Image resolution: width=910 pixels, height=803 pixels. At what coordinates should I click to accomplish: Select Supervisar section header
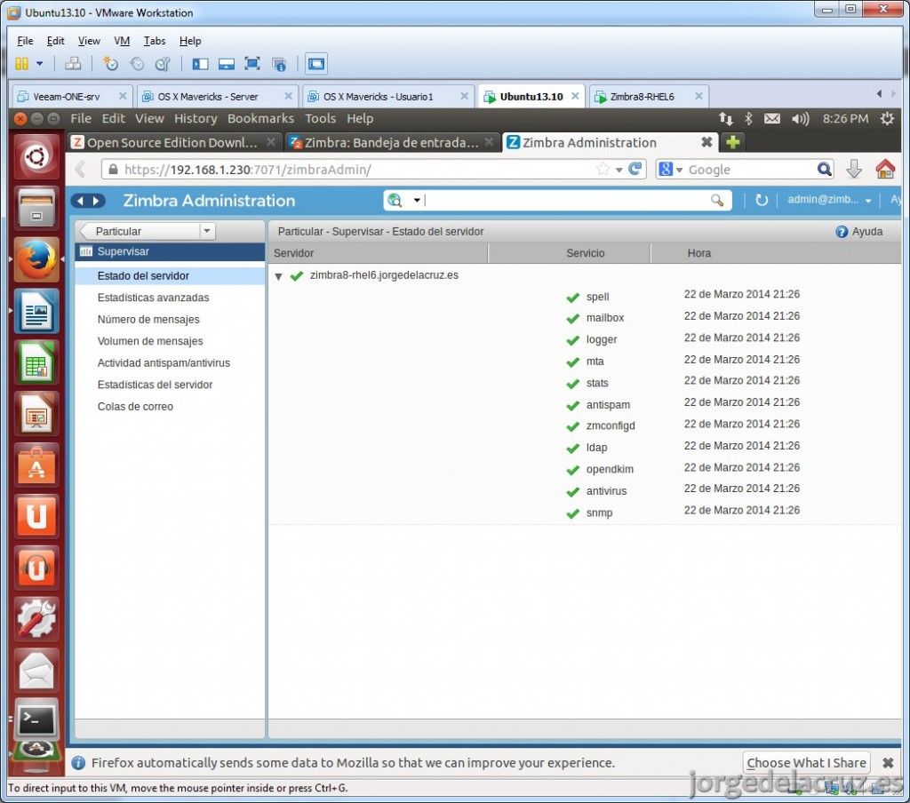click(x=170, y=251)
